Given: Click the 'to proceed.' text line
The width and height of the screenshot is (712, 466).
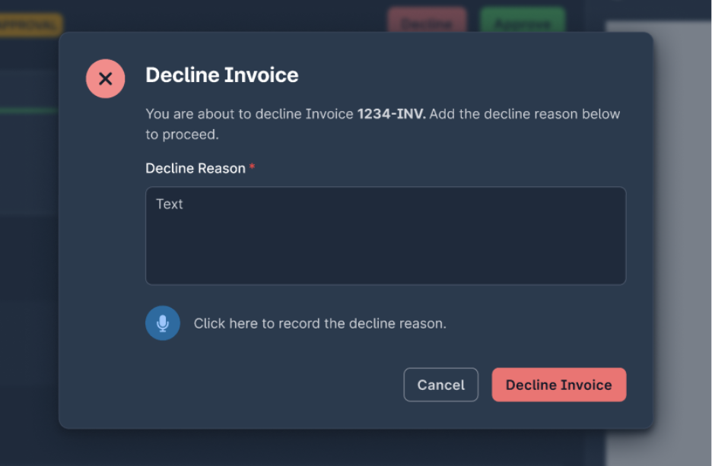Looking at the screenshot, I should click(182, 135).
